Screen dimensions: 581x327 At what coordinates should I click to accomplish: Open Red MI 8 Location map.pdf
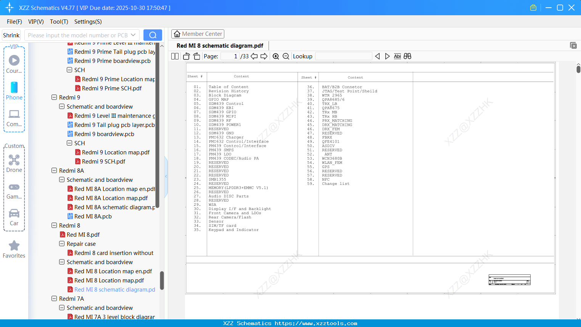[x=109, y=281]
